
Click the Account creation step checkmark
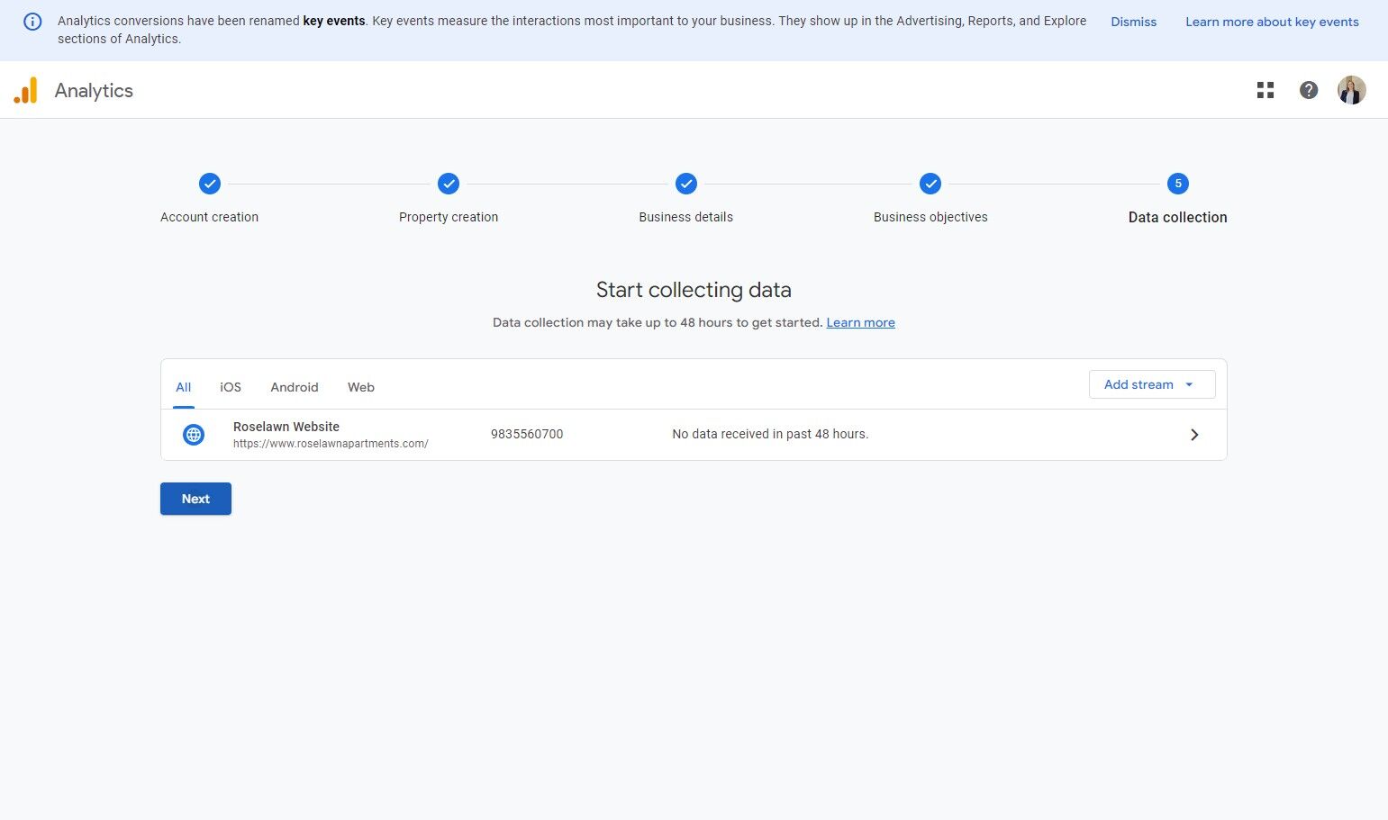(209, 184)
